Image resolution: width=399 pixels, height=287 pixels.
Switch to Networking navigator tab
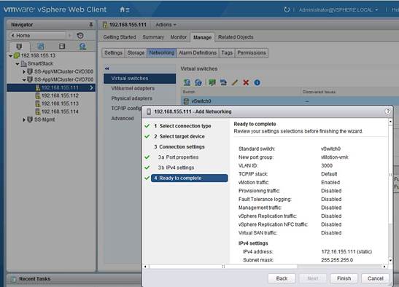[82, 47]
